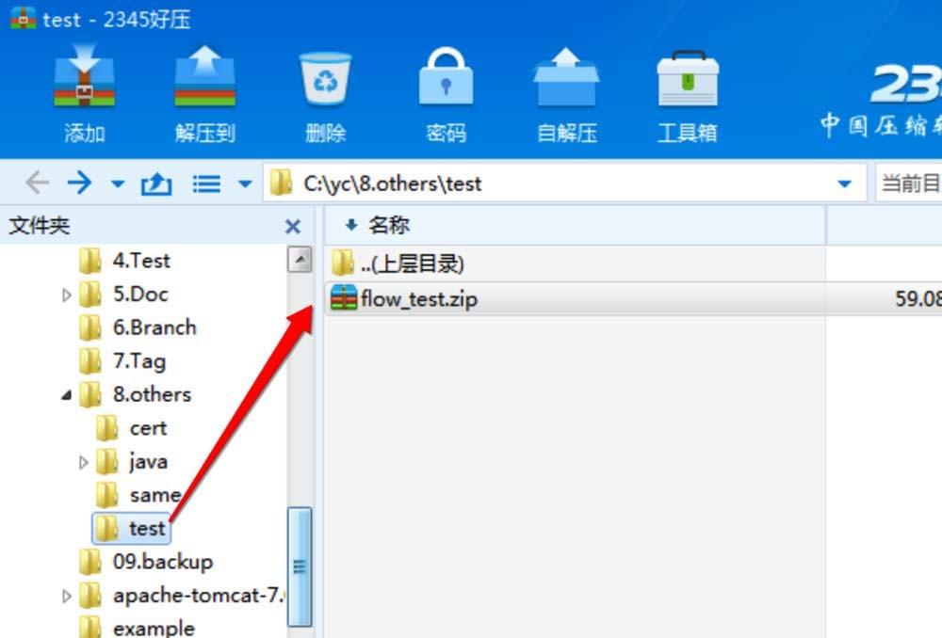Image resolution: width=942 pixels, height=638 pixels.
Task: Close the 文件夹 folder panel
Action: click(293, 226)
